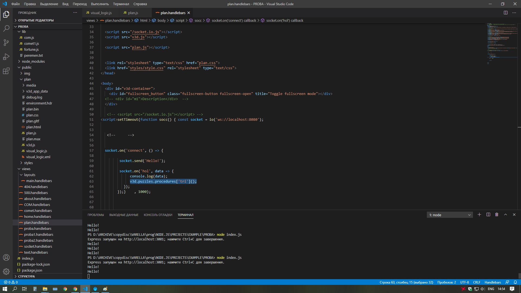This screenshot has width=521, height=293.
Task: Open the Explorer view in activity bar
Action: (6, 14)
